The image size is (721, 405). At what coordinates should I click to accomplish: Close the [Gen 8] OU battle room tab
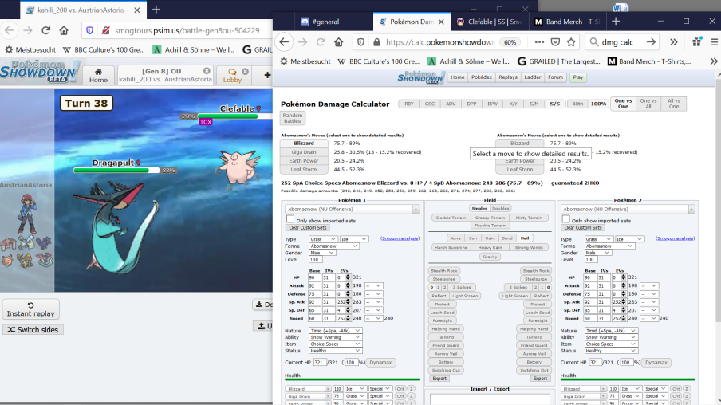[207, 71]
